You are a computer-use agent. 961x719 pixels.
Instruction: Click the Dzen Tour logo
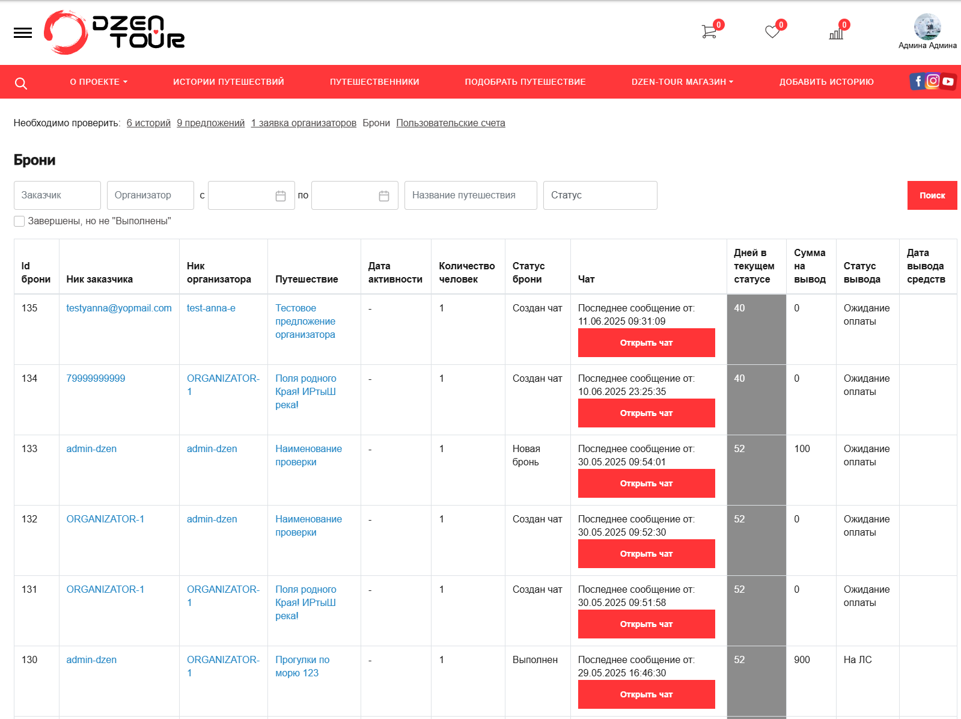(114, 32)
